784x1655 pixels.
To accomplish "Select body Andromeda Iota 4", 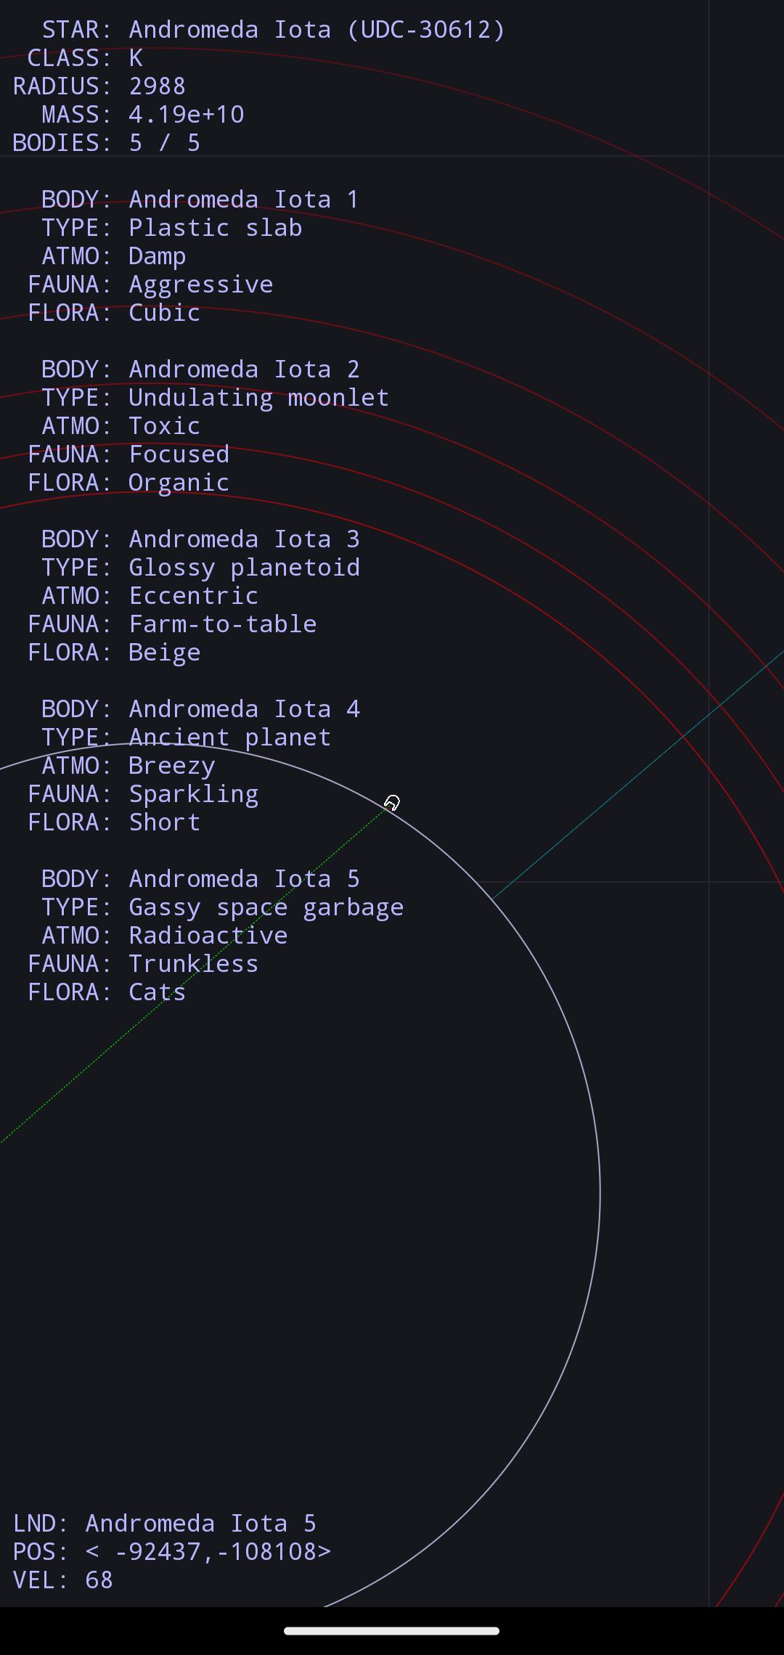I will point(245,709).
